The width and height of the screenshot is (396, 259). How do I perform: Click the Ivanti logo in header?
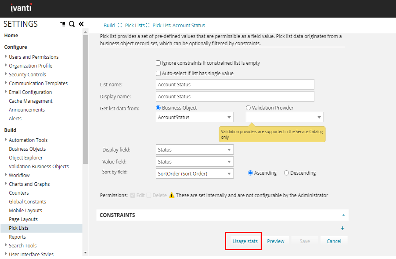coord(21,7)
